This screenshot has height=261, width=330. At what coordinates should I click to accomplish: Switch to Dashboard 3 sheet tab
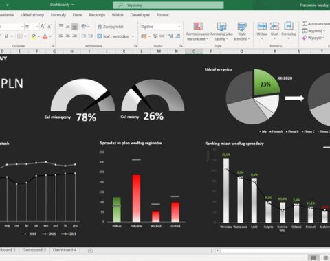(x=34, y=250)
